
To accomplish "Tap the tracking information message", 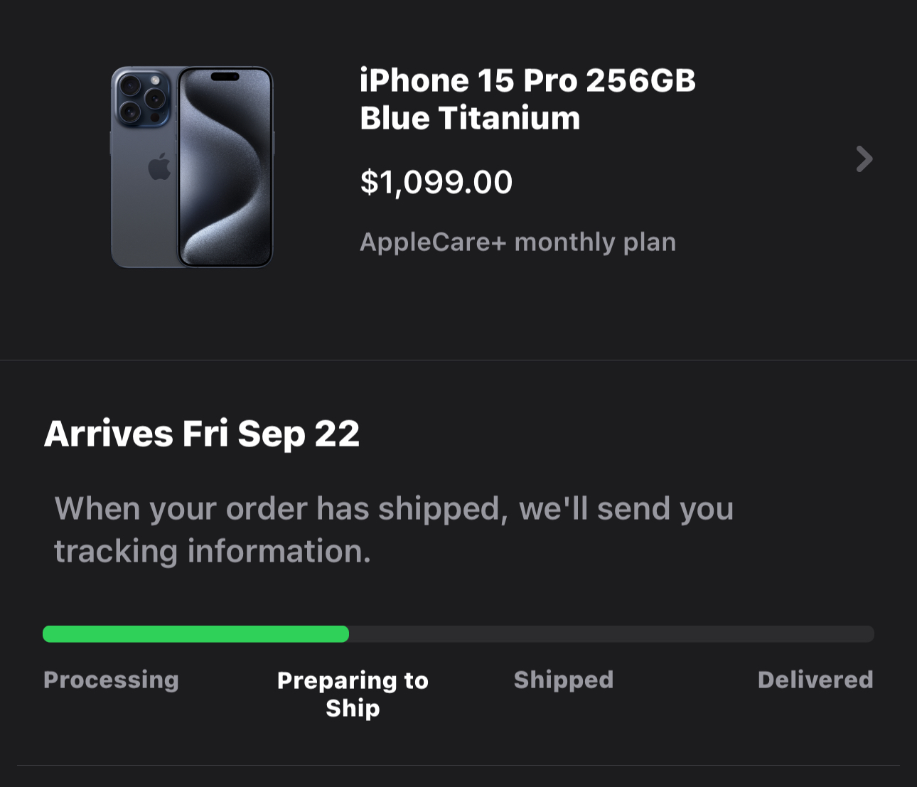I will (394, 530).
